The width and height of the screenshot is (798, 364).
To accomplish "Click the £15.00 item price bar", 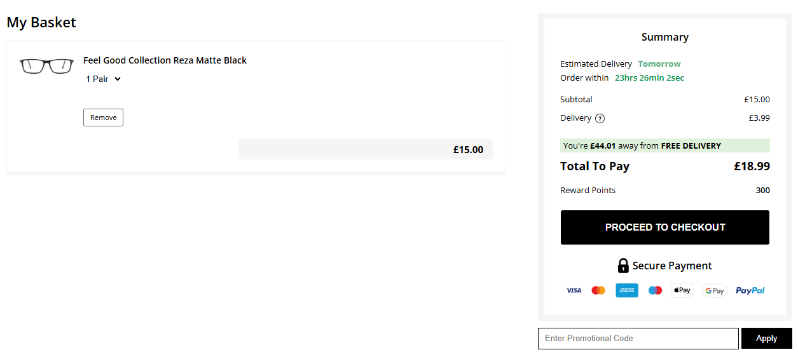I will coord(365,150).
